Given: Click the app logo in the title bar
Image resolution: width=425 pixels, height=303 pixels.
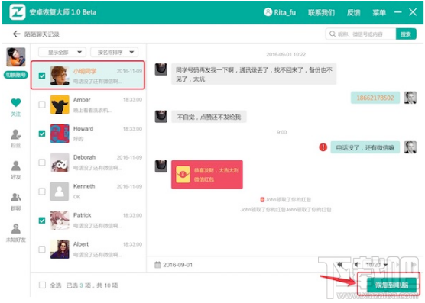Looking at the screenshot, I should pyautogui.click(x=18, y=12).
